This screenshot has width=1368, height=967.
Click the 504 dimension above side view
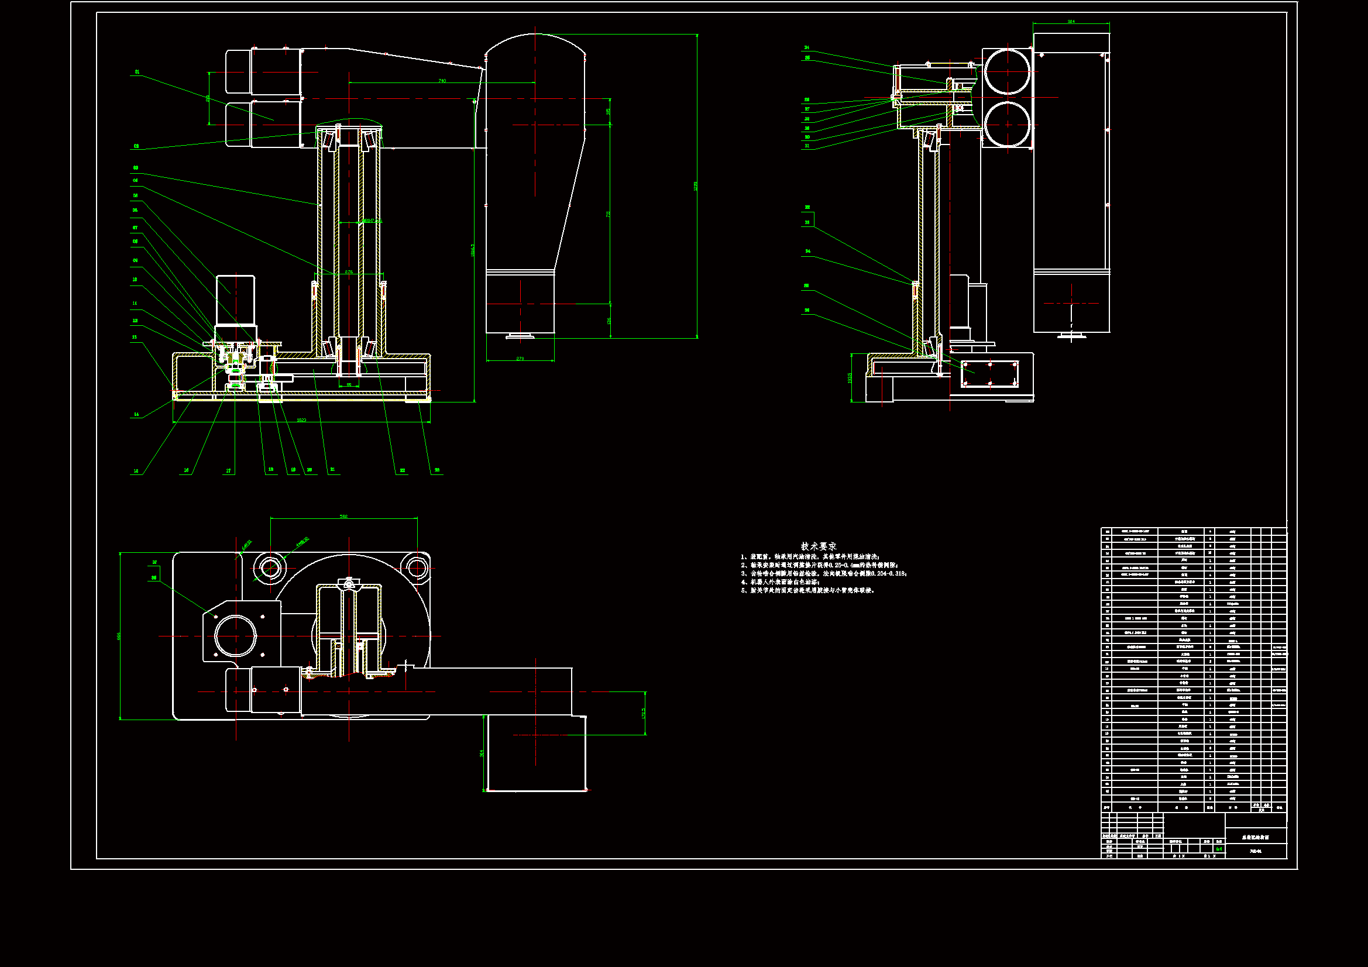(x=1071, y=22)
